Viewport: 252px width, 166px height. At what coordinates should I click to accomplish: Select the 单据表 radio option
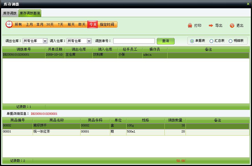[192, 41]
